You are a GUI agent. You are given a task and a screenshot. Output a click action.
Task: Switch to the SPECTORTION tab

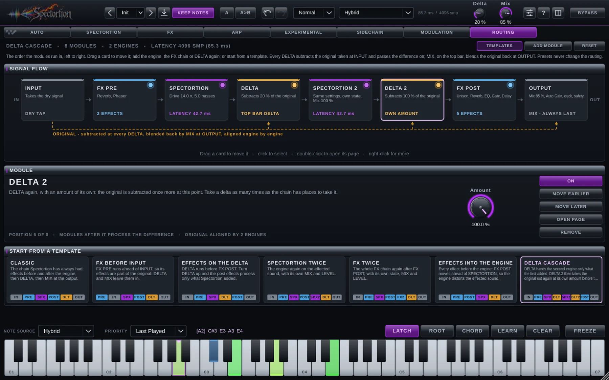pos(104,32)
